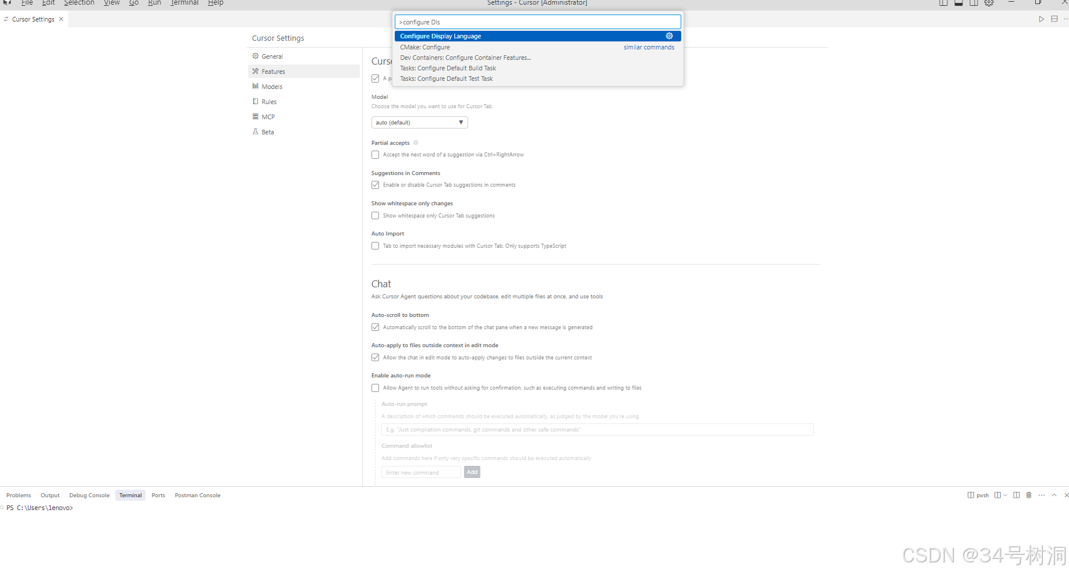Open the Models settings section
The height and width of the screenshot is (574, 1069).
304,87
